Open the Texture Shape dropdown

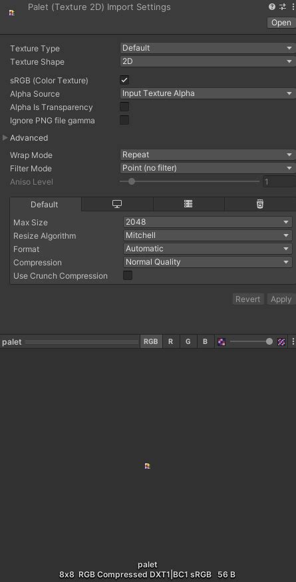coord(208,61)
